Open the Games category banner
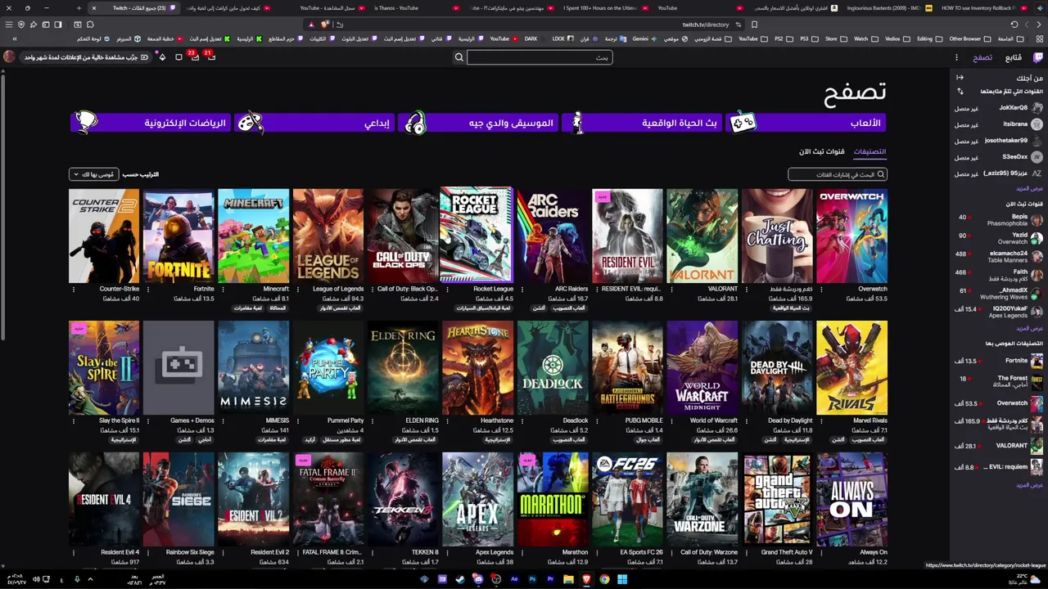Screen dimensions: 1048x589 (806, 123)
